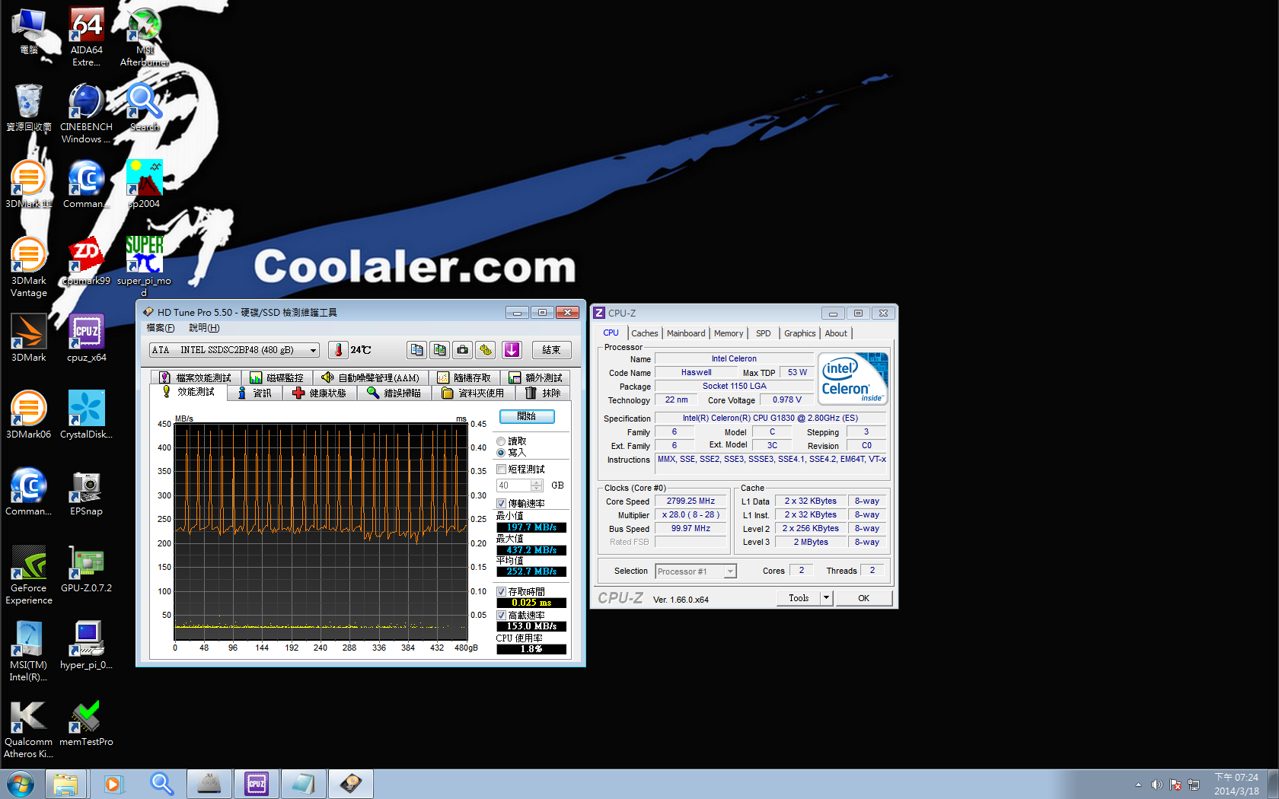Viewport: 1279px width, 799px height.
Task: Open the HD Tune 檔案(F) menu
Action: click(x=160, y=328)
